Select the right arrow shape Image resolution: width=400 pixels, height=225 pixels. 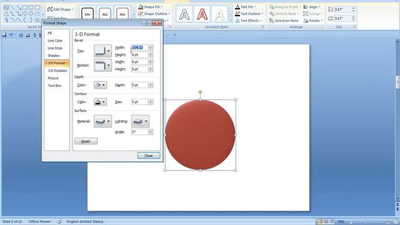click(25, 14)
